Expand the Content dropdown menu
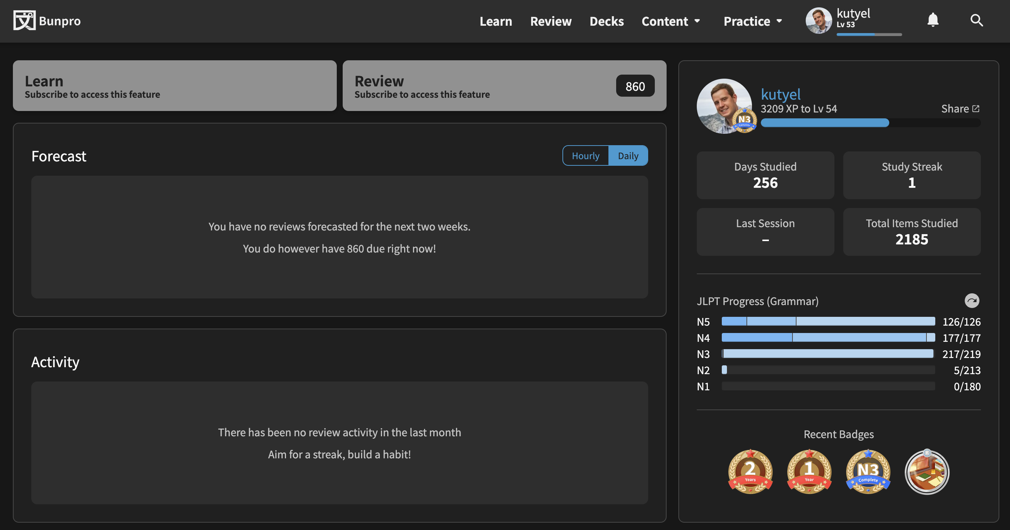Screen dimensions: 1010x530 pyautogui.click(x=671, y=21)
